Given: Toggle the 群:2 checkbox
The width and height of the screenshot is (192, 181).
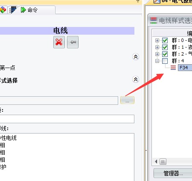Looking at the screenshot, I should pyautogui.click(x=165, y=54).
